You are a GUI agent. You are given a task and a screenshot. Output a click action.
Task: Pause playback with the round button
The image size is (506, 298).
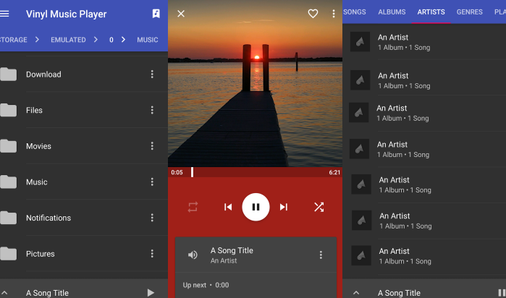(256, 207)
